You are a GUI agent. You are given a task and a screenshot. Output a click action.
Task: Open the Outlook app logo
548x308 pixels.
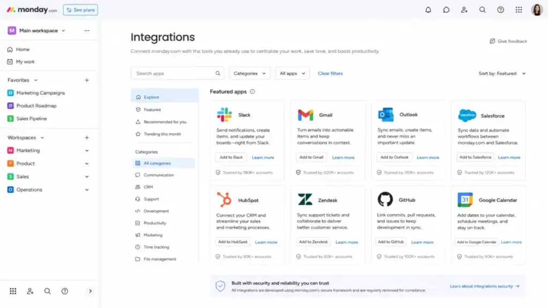coord(386,114)
